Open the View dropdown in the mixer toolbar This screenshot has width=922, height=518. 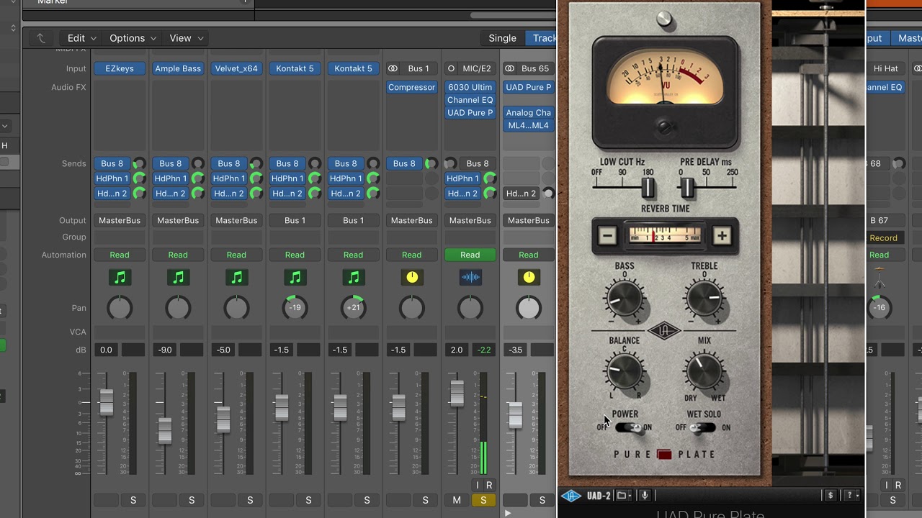click(x=187, y=38)
